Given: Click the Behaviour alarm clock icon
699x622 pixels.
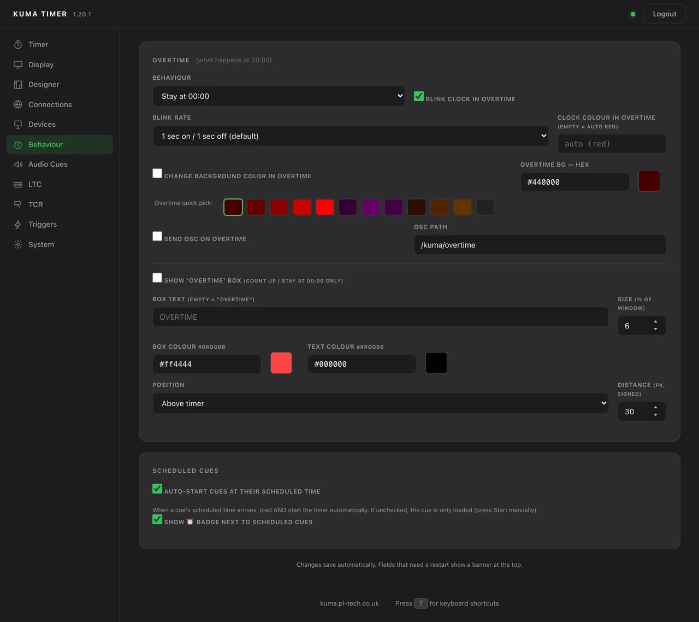Looking at the screenshot, I should pyautogui.click(x=18, y=145).
